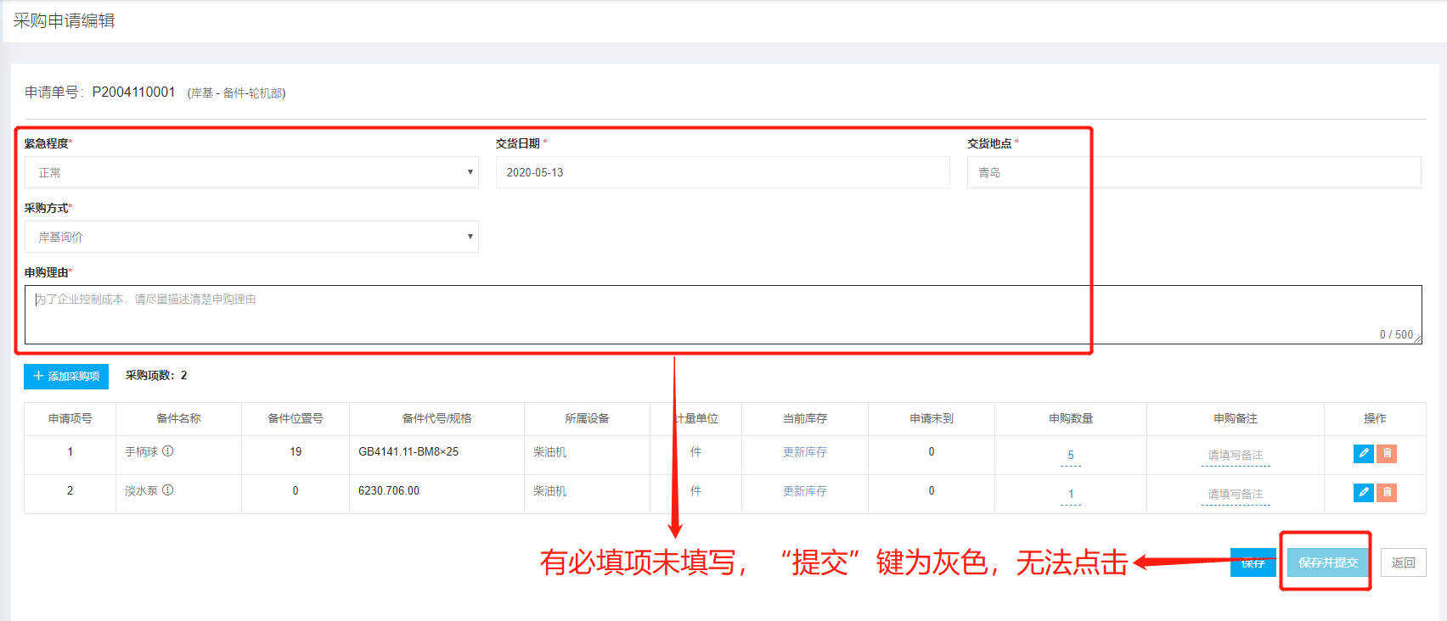Edit the 淡水泵 purchase item with pencil icon
1447x621 pixels.
(1363, 492)
